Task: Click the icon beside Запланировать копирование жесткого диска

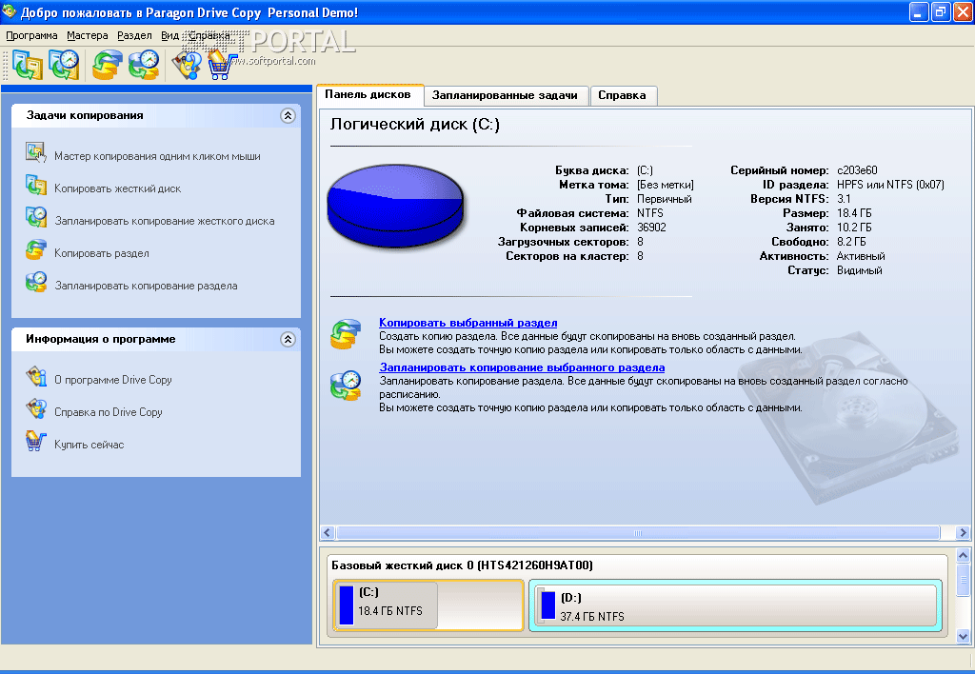Action: [36, 217]
